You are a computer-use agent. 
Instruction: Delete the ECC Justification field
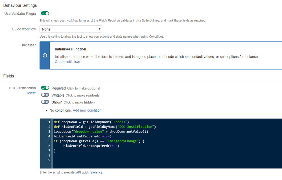(31, 93)
